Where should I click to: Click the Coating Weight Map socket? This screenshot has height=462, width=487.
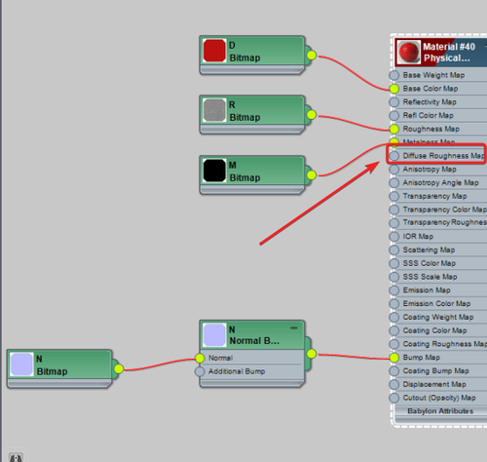[394, 317]
